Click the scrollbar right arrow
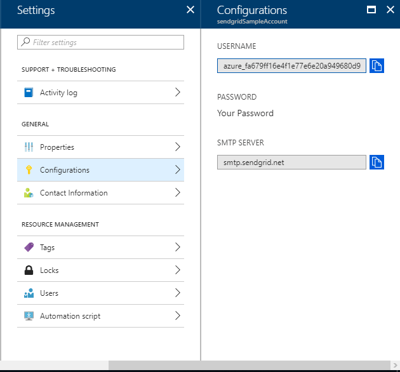This screenshot has width=400, height=372. point(395,365)
